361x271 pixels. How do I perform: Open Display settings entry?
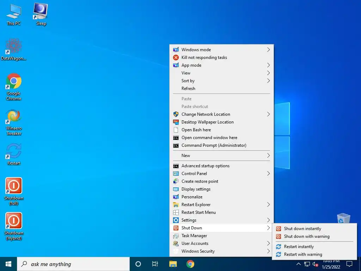221,189
